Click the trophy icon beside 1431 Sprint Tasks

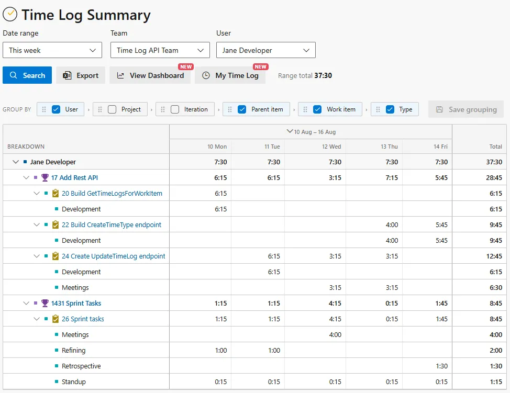[x=45, y=304]
